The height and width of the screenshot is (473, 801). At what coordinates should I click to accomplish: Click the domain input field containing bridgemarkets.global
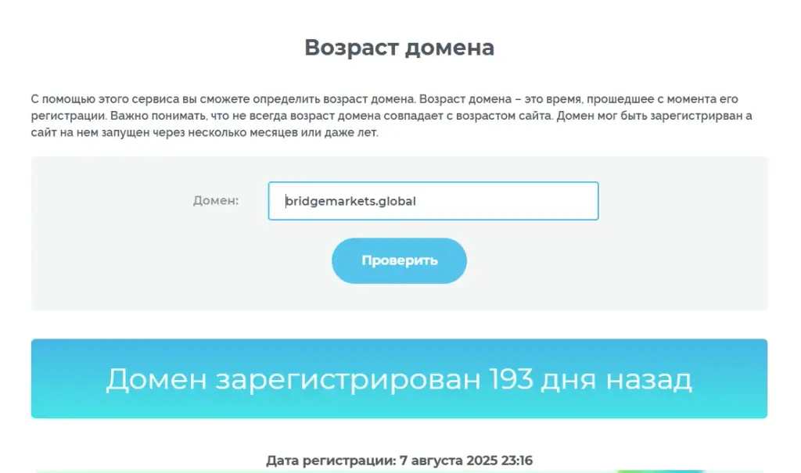tap(433, 201)
